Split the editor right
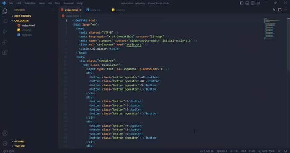Screen dimensions: 290x153 [x=280, y=10]
